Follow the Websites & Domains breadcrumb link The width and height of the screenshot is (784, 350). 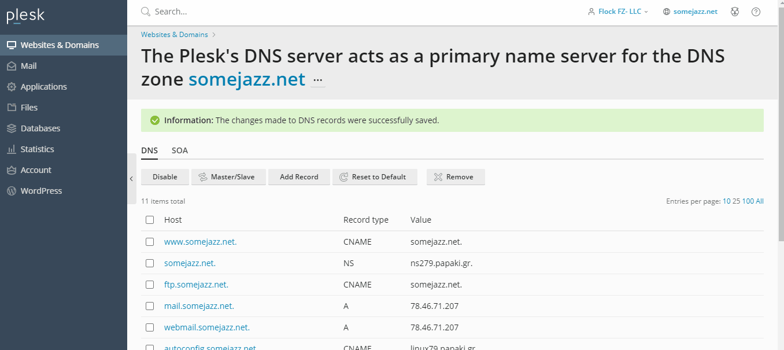tap(175, 35)
